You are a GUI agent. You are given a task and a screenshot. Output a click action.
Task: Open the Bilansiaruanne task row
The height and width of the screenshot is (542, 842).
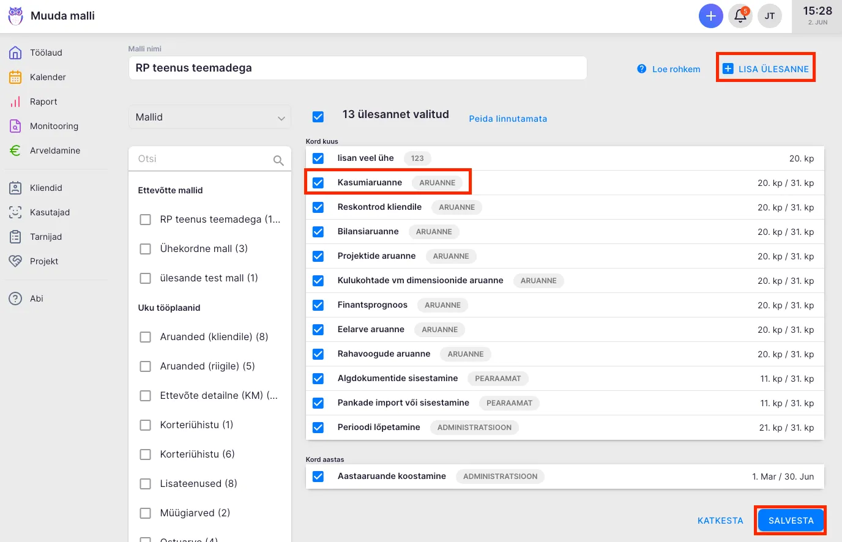[x=368, y=232]
